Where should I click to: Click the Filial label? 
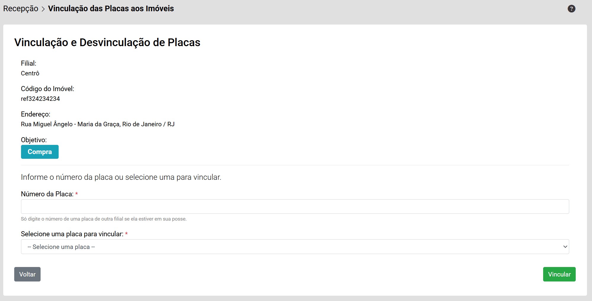coord(28,63)
